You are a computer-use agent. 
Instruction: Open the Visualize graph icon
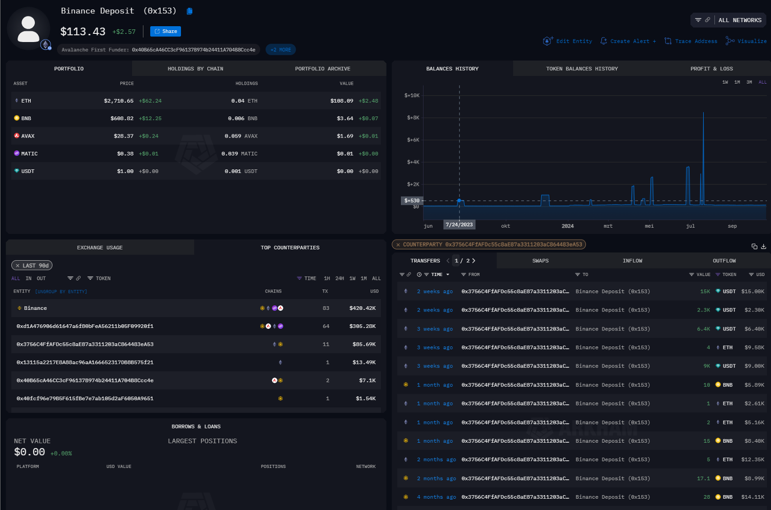coord(730,41)
